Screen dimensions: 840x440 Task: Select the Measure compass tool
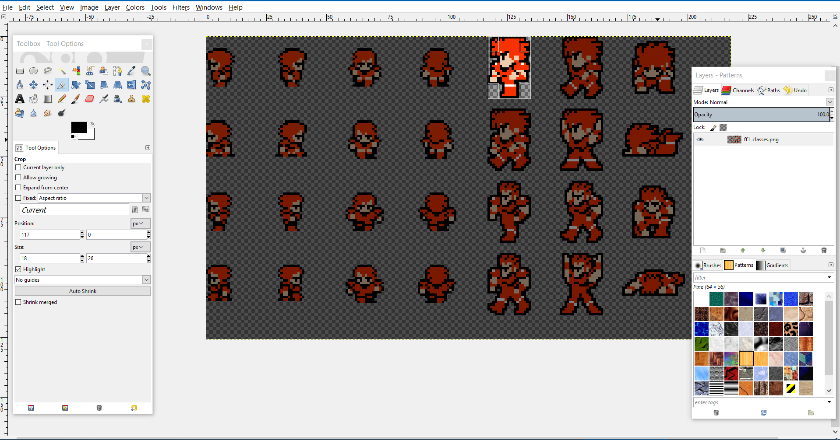click(20, 85)
